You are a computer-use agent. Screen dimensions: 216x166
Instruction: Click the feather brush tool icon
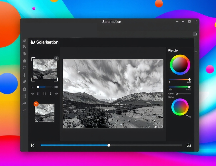tap(24, 82)
